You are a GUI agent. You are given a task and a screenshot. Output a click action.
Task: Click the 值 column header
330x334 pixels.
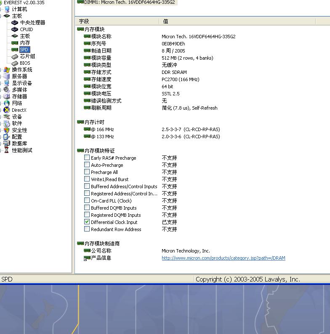click(237, 21)
